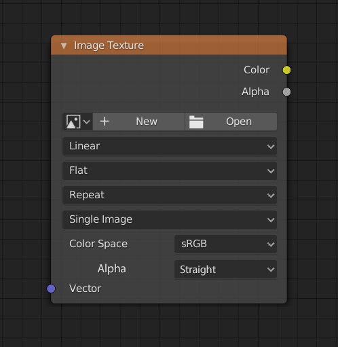Click the Color Space label
The height and width of the screenshot is (347, 338).
click(x=98, y=244)
